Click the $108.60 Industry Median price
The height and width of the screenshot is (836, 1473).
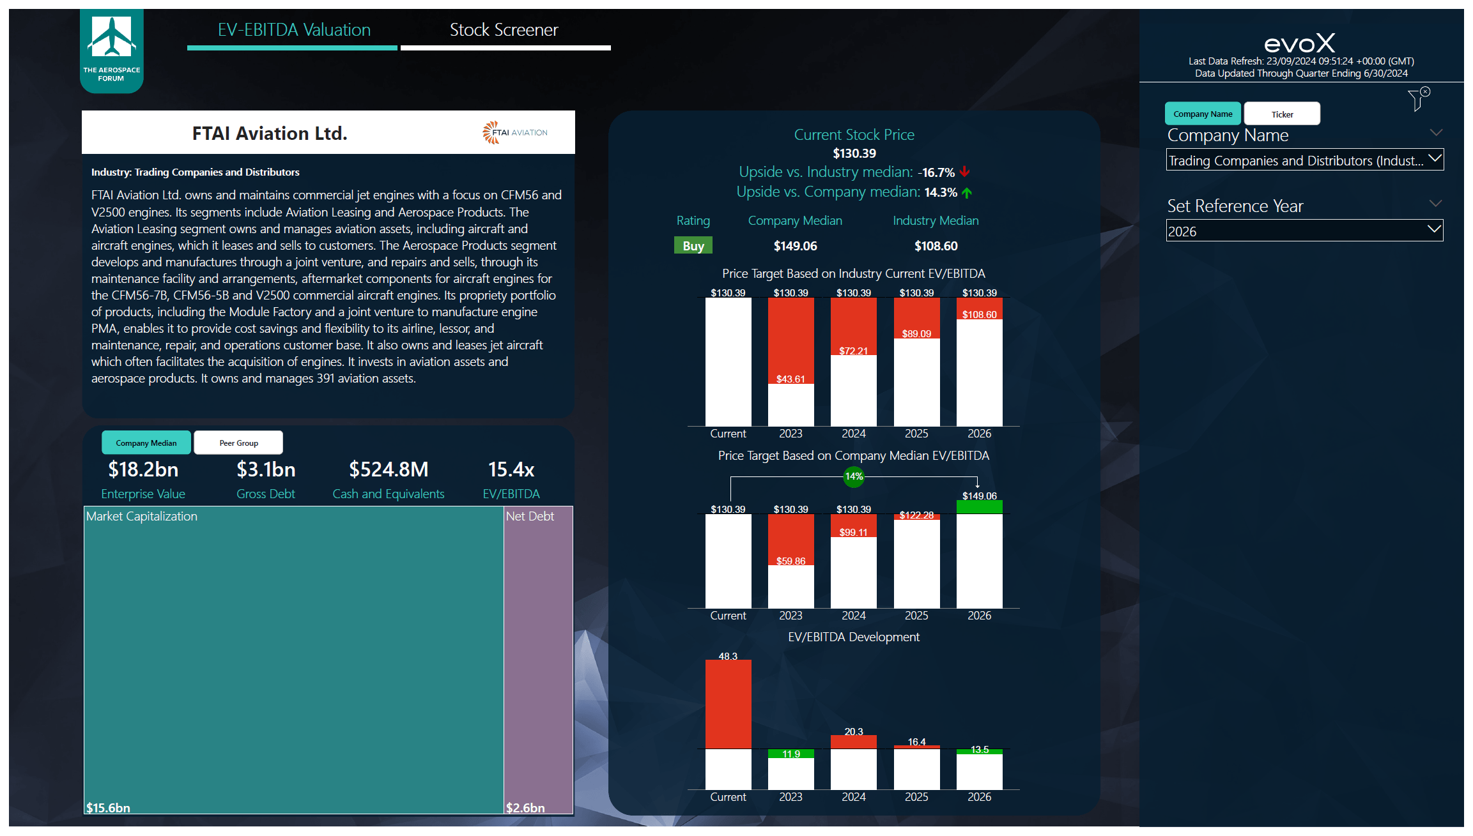[936, 246]
